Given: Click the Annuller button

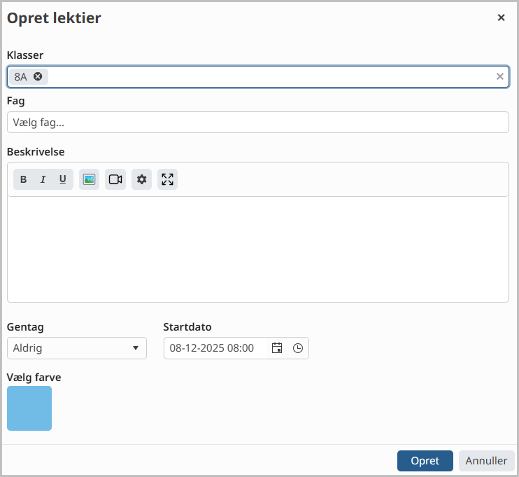Looking at the screenshot, I should tap(486, 461).
